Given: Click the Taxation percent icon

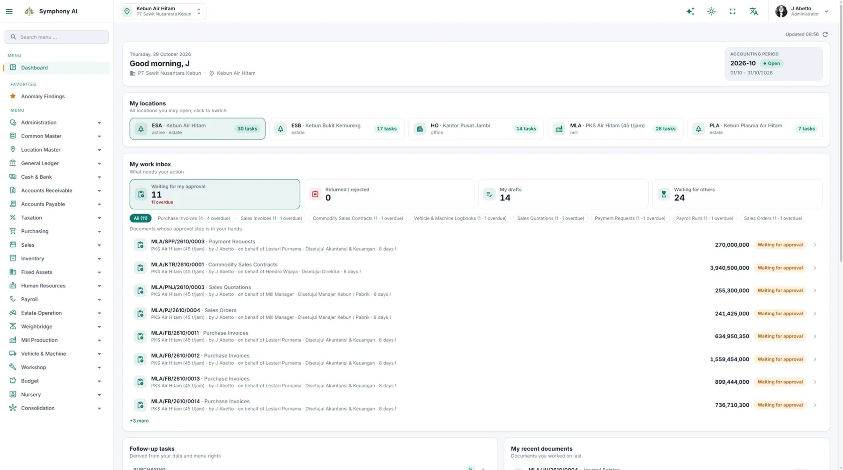Looking at the screenshot, I should tap(13, 218).
